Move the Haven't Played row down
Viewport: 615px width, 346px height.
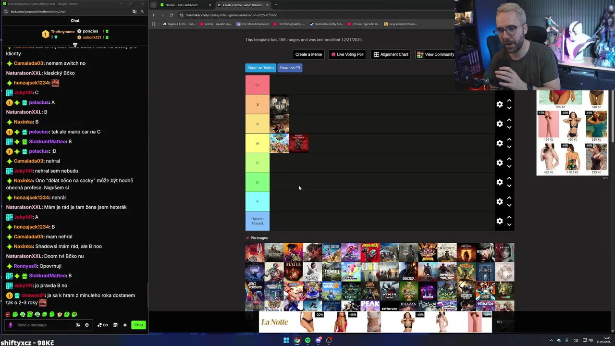509,225
